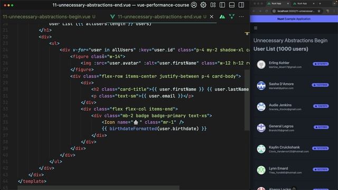Toggle the secondary sidebar layout icon
This screenshot has height=190, width=338.
tap(241, 5)
